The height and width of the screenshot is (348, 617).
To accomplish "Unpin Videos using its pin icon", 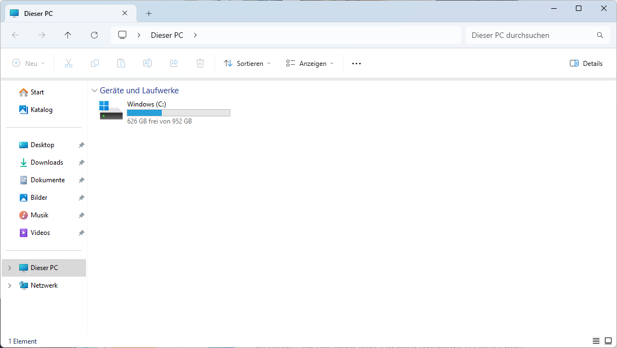I will click(82, 233).
